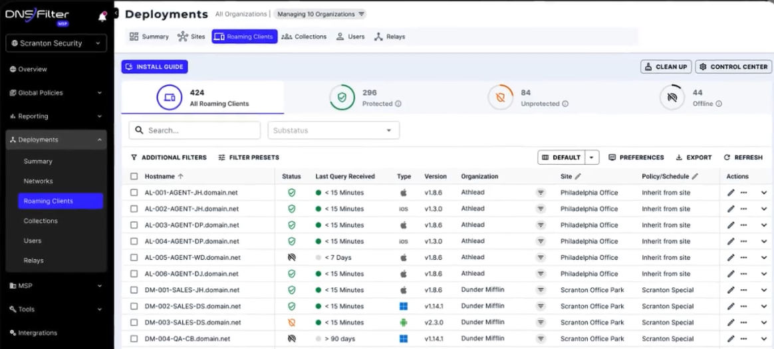The image size is (774, 349).
Task: Open more actions for AL-006-AGENT-DJ row
Action: [743, 273]
